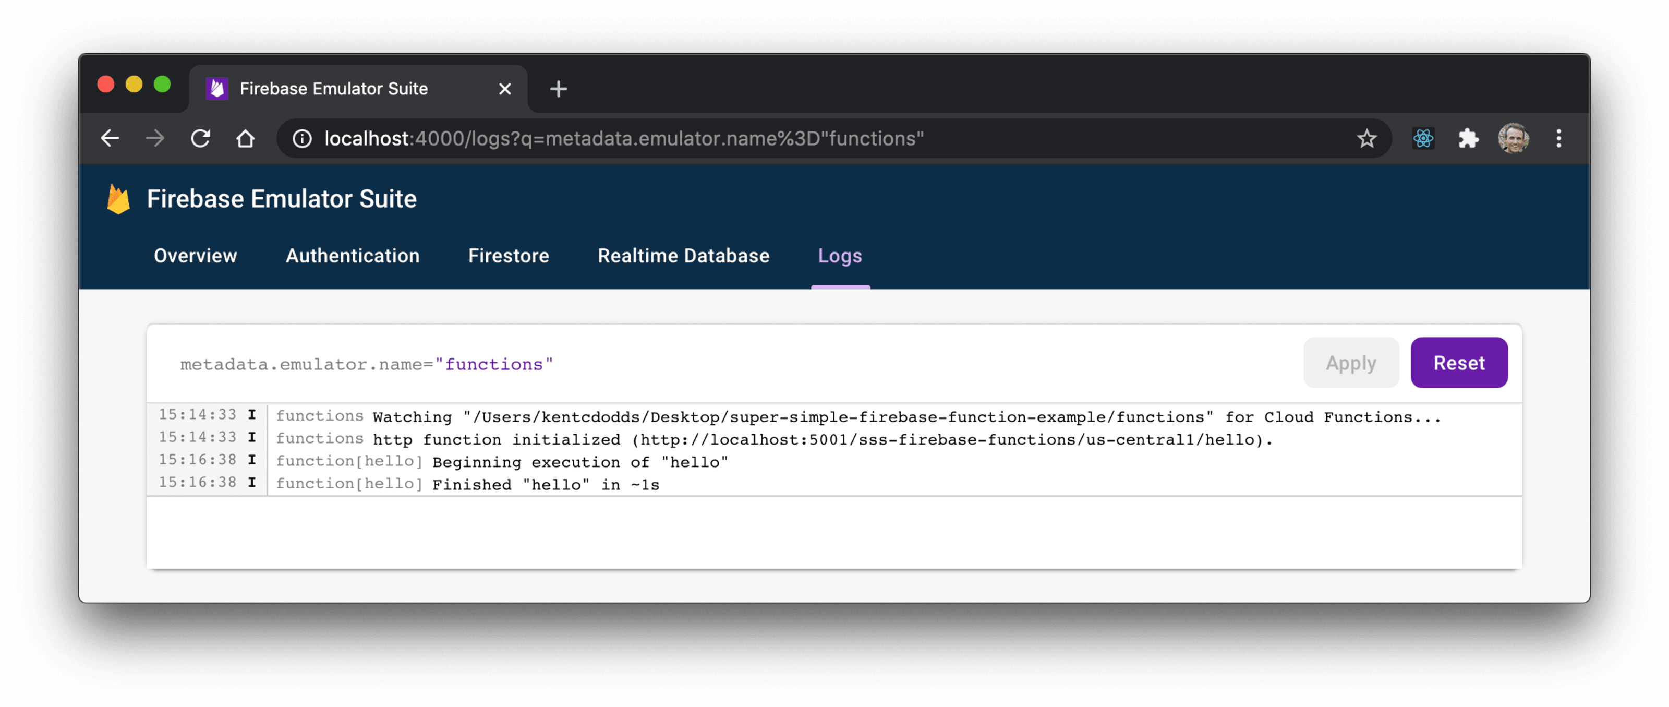1669x707 pixels.
Task: Click the Firebase Emulator Suite header title
Action: (282, 199)
